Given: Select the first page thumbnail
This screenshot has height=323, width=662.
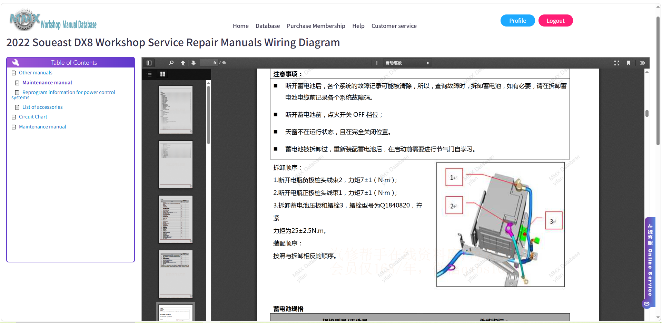Looking at the screenshot, I should click(x=176, y=110).
